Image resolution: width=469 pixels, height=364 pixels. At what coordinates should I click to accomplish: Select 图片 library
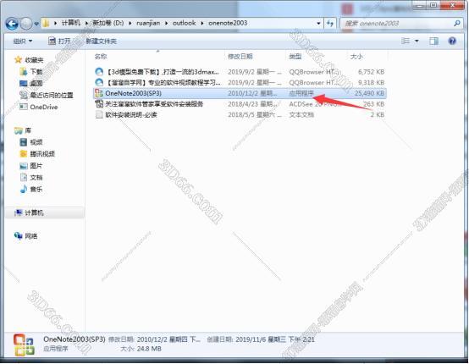pyautogui.click(x=36, y=165)
